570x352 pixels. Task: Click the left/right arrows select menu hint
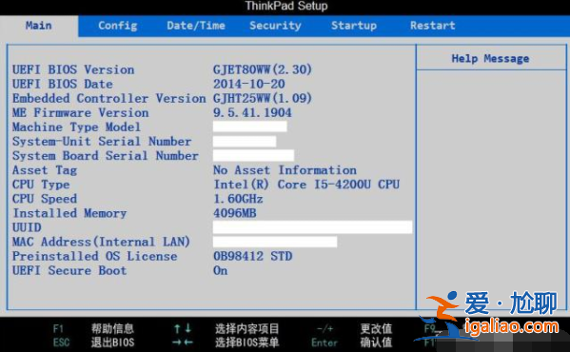click(183, 342)
